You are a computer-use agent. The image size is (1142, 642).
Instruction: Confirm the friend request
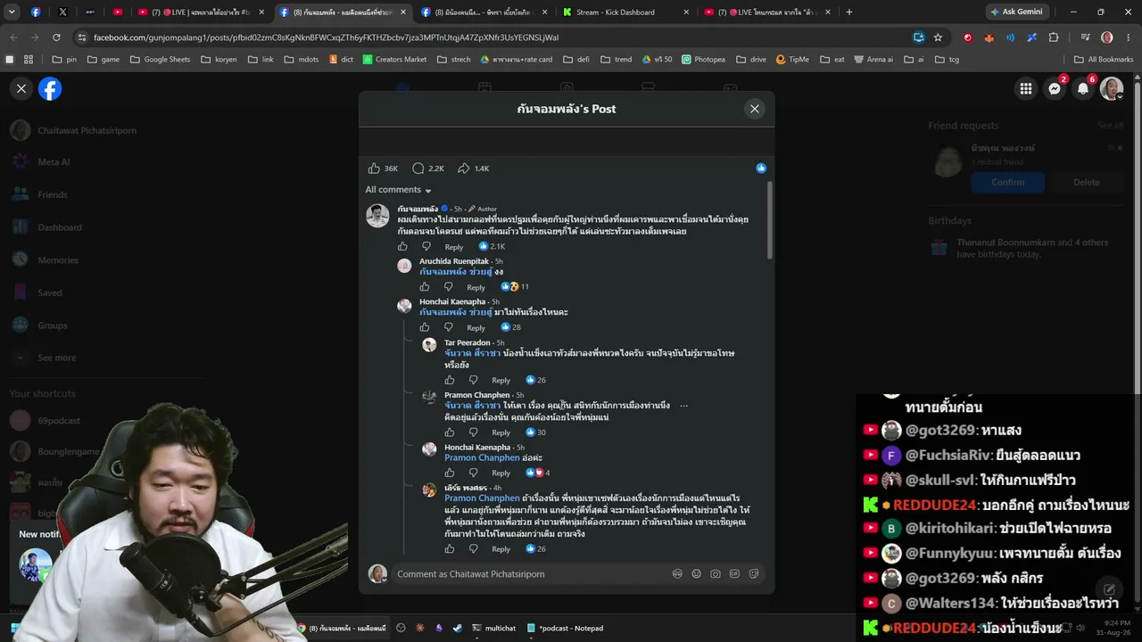[x=1007, y=182]
